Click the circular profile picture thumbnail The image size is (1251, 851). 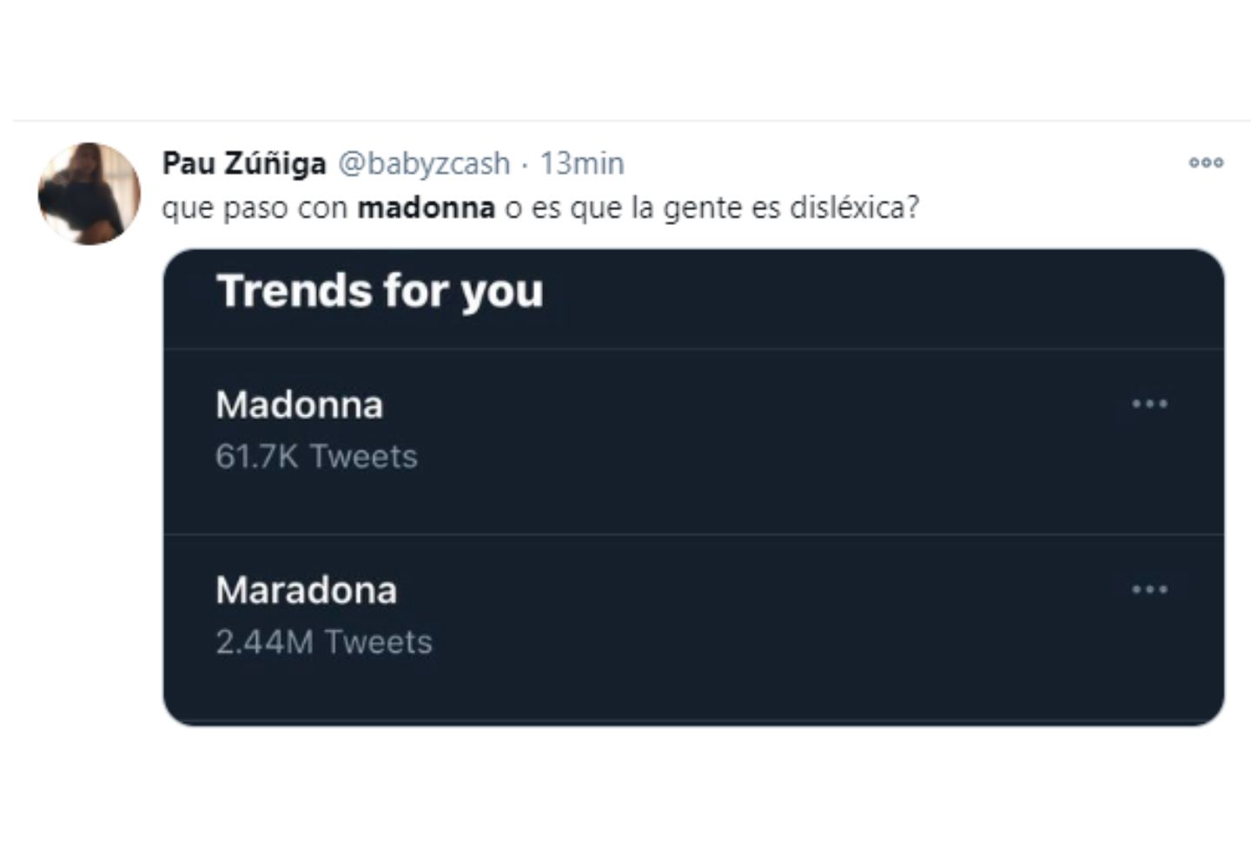pos(89,193)
